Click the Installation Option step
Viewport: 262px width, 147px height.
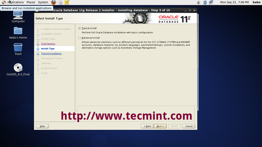pyautogui.click(x=51, y=34)
